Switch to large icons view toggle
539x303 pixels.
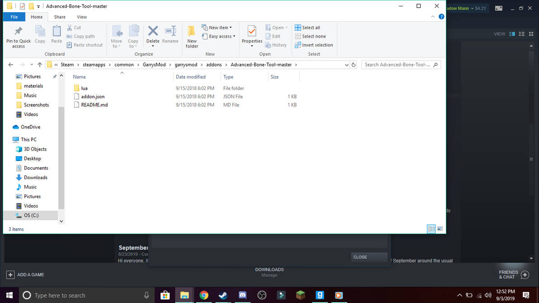pyautogui.click(x=440, y=229)
